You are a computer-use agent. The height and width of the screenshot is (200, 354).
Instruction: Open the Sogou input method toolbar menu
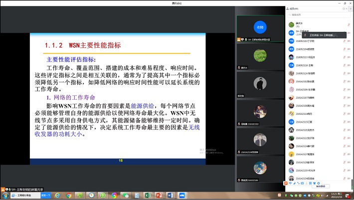click(286, 183)
